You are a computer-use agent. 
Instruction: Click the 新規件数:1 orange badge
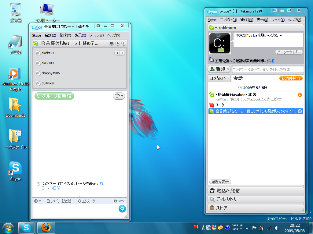(291, 78)
